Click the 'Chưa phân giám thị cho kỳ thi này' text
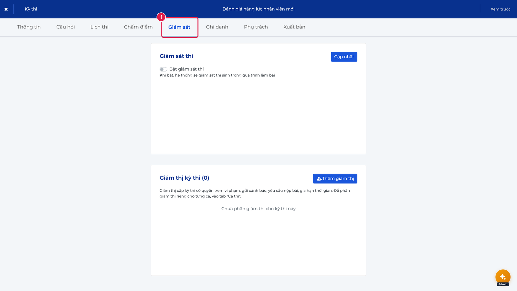This screenshot has width=517, height=291. (x=258, y=209)
